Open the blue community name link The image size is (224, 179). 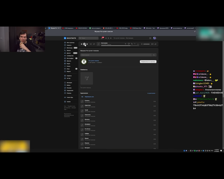pos(94,61)
